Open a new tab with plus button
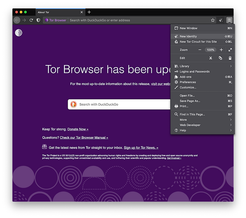This screenshot has width=246, height=218. pos(89,12)
